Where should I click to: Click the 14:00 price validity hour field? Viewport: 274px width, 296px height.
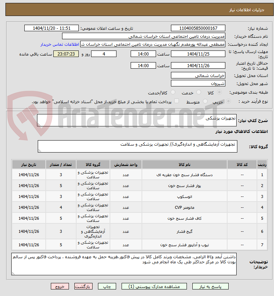143,66
